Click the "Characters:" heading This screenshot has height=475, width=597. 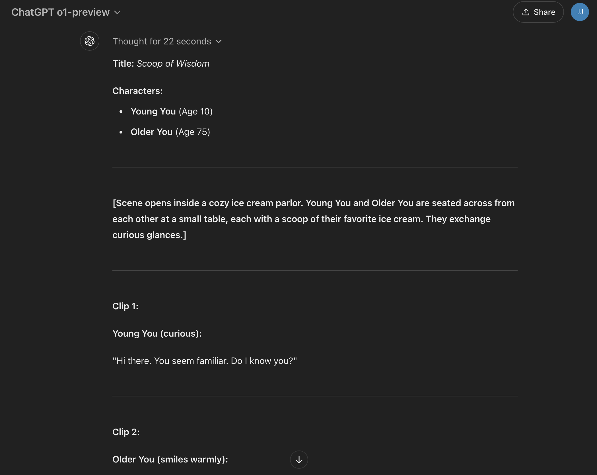click(137, 91)
